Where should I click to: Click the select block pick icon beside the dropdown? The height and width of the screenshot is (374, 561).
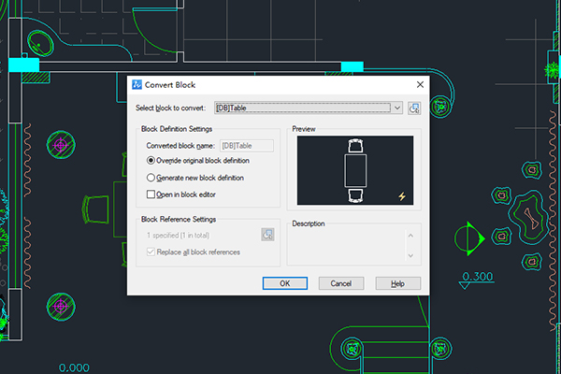pyautogui.click(x=414, y=108)
